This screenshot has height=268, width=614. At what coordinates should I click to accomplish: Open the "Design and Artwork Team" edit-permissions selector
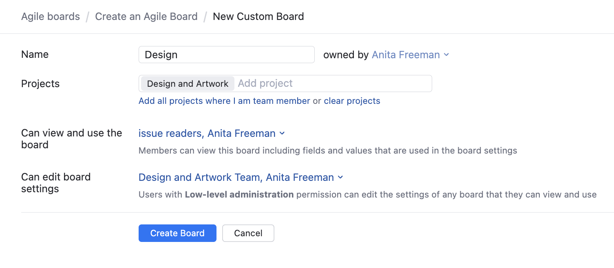tap(236, 177)
